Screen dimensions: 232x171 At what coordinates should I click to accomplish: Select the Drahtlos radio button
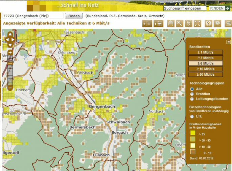192,94
